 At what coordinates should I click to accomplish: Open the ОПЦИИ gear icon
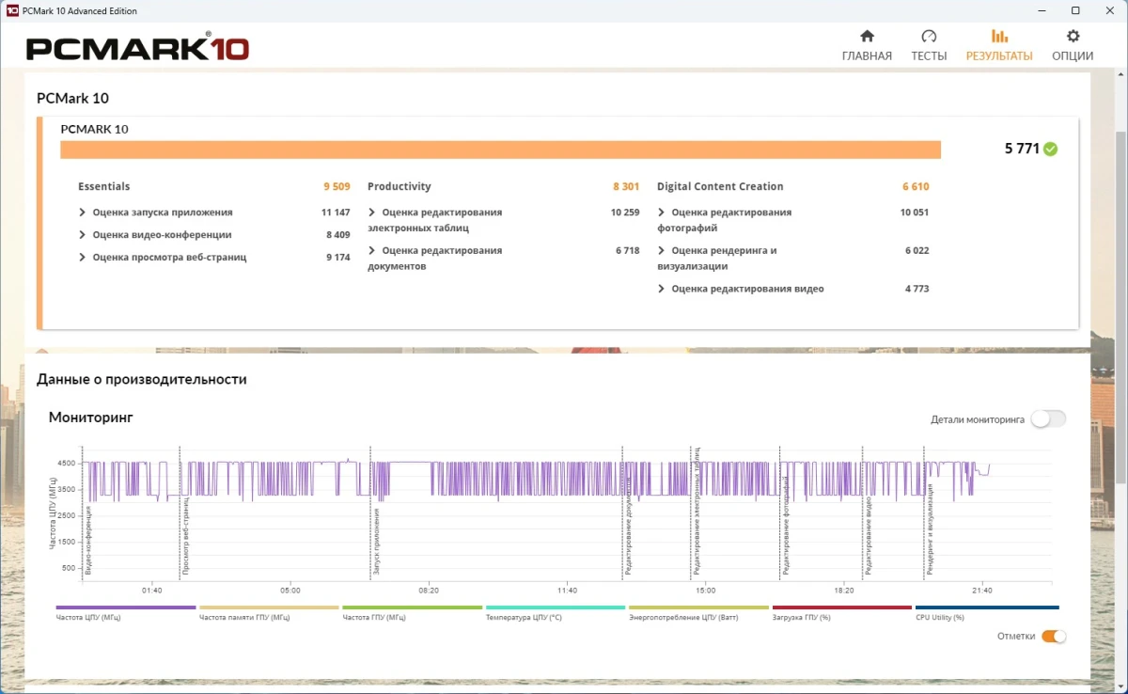1073,37
